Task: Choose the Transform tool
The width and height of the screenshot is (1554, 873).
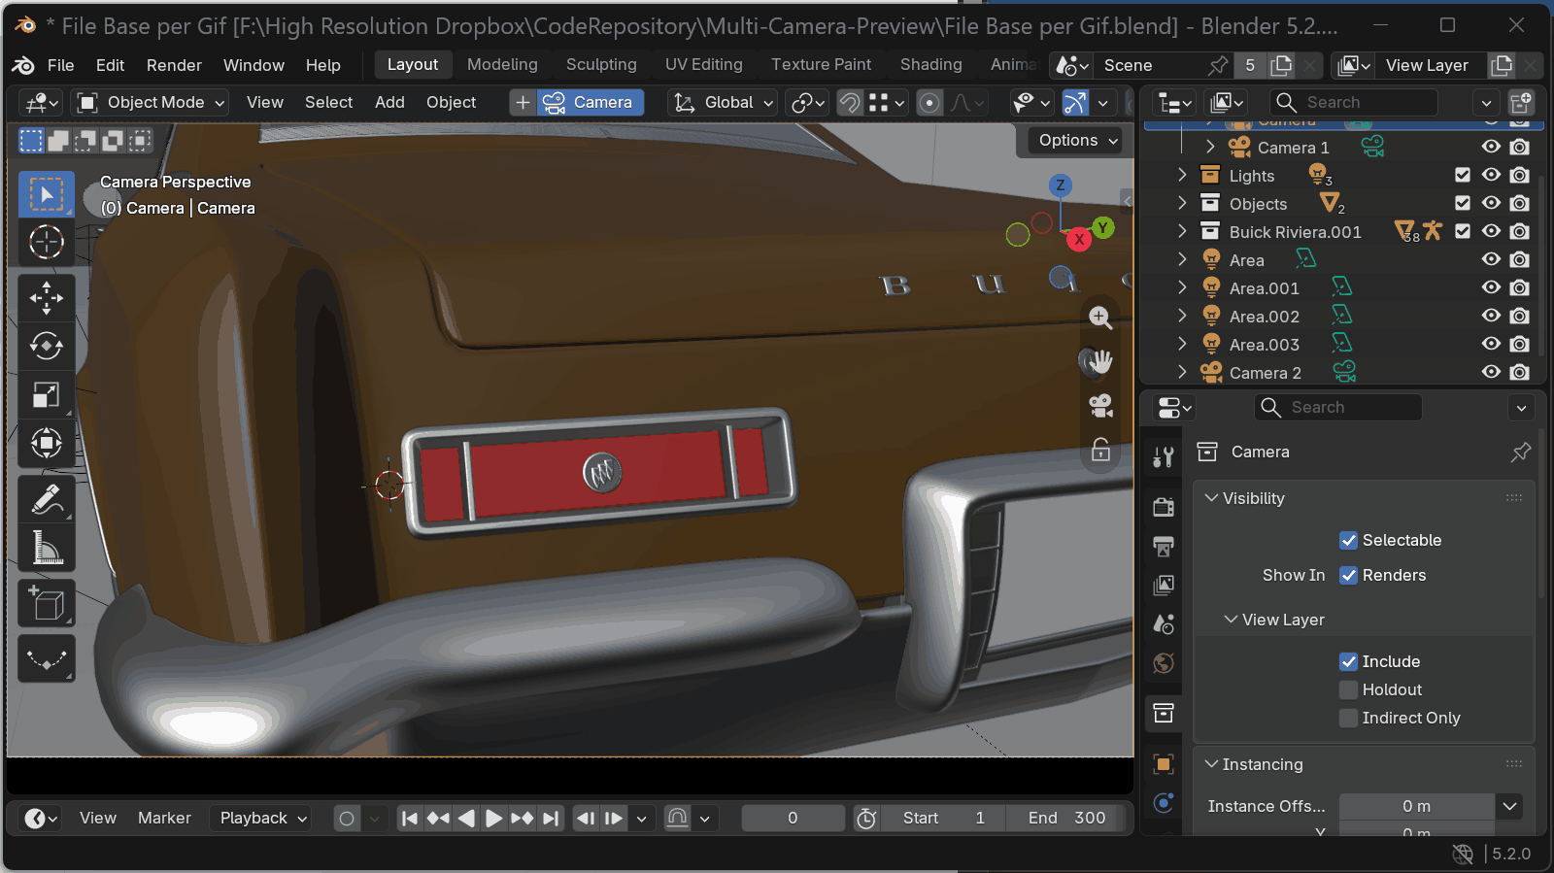Action: [x=47, y=443]
